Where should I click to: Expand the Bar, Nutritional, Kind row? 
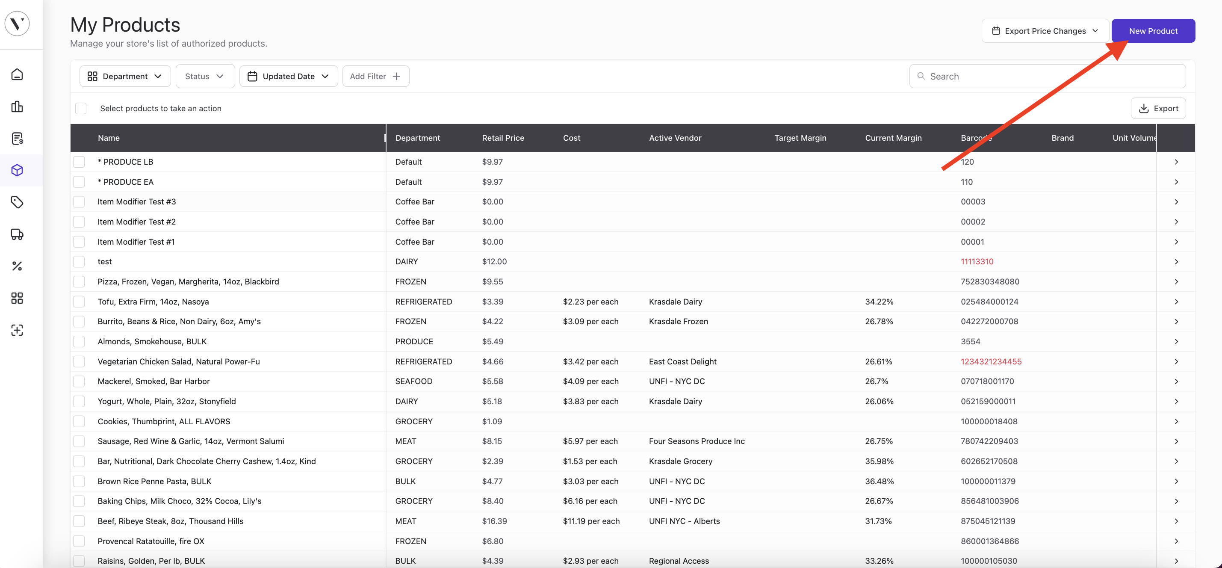(1176, 461)
